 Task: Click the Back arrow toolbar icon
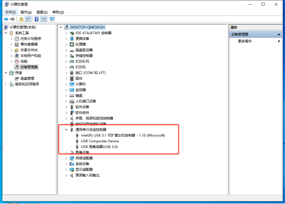[6, 19]
